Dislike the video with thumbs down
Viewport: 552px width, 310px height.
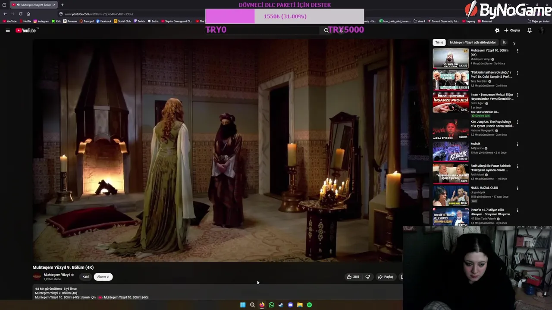pyautogui.click(x=368, y=277)
